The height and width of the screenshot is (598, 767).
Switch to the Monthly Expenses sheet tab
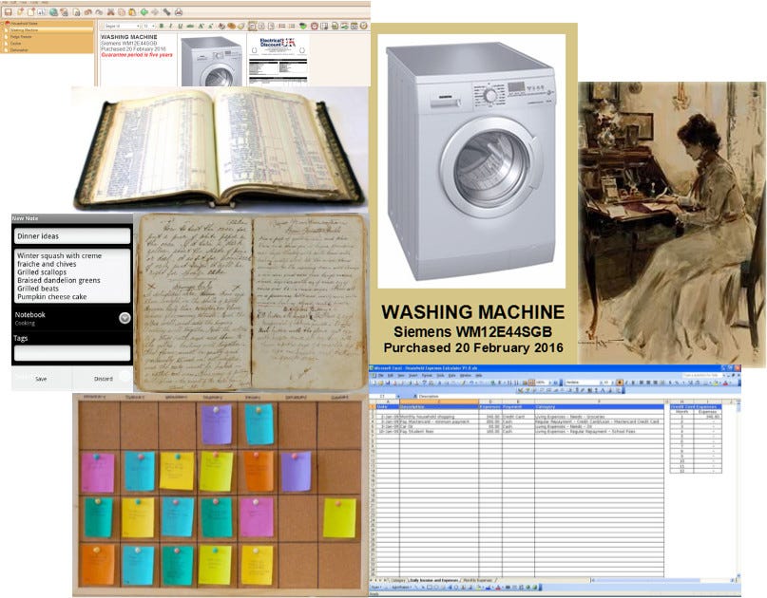tap(477, 580)
